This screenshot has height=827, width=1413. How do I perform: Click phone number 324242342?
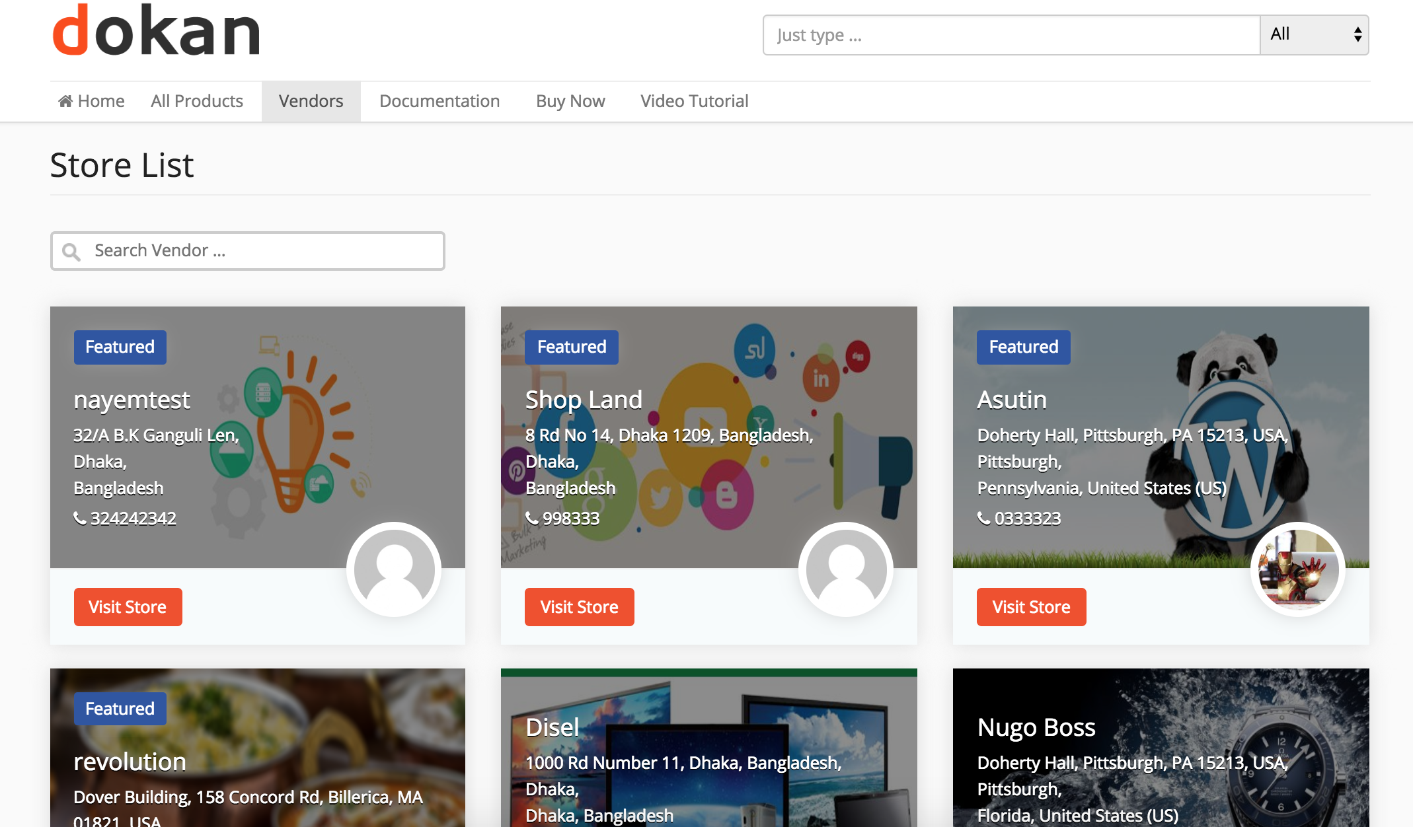(134, 519)
